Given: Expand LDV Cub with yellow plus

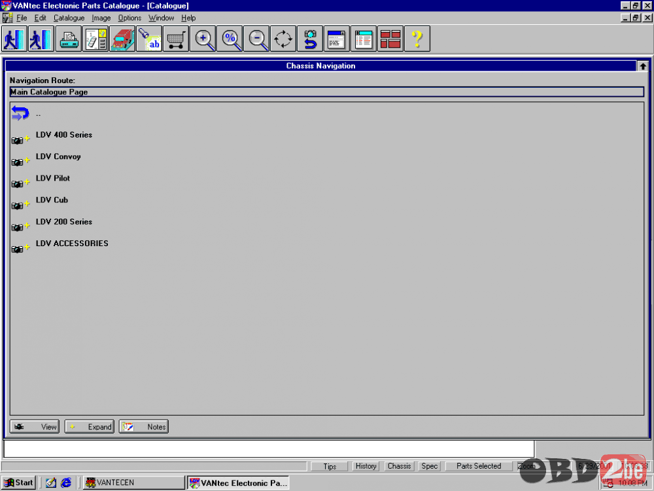Looking at the screenshot, I should (27, 204).
